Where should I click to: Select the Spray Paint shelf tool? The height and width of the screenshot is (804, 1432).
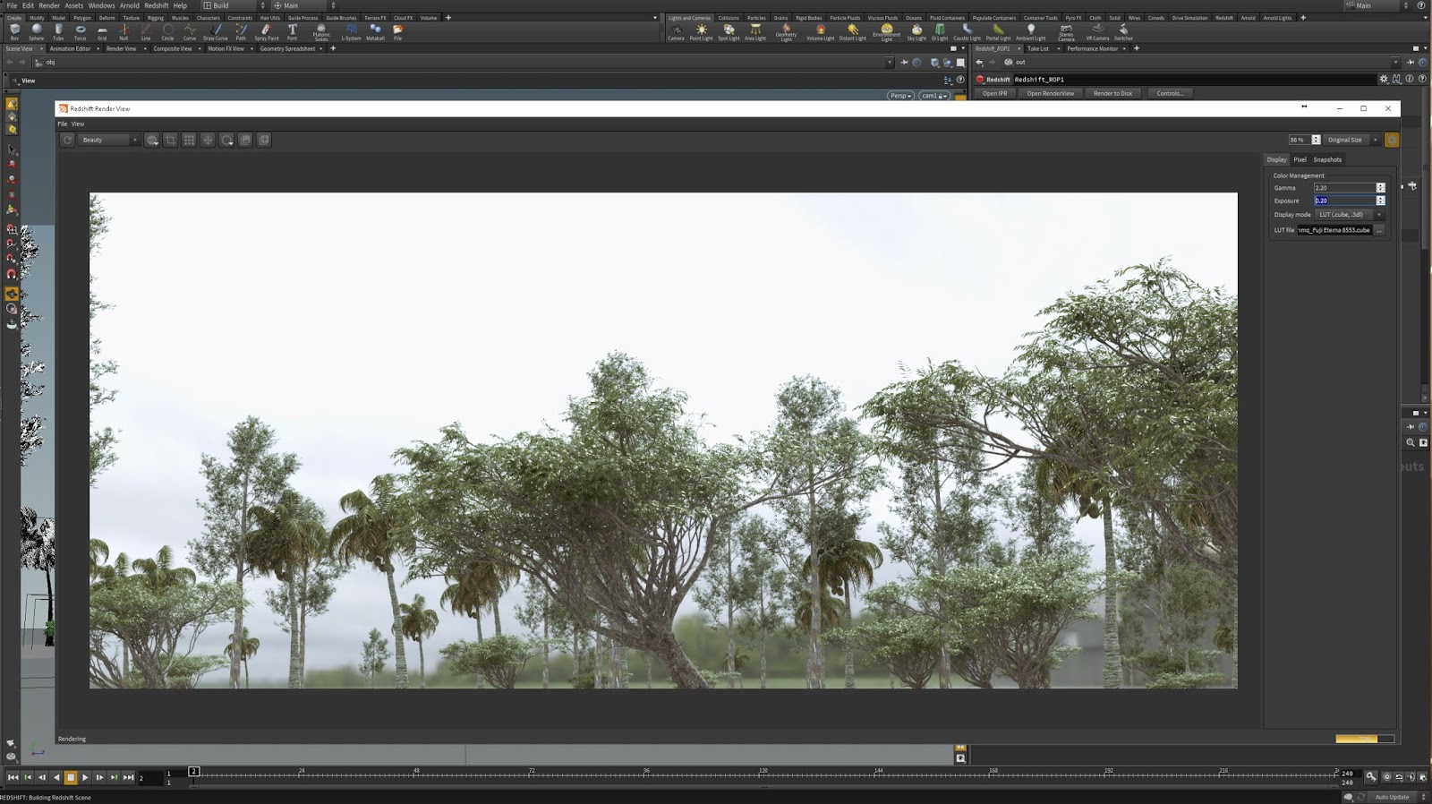coord(267,32)
